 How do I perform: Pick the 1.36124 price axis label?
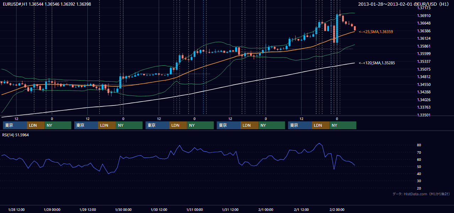424,38
